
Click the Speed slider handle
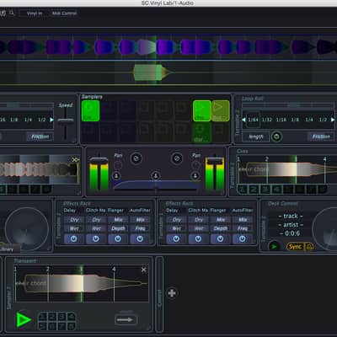66,120
